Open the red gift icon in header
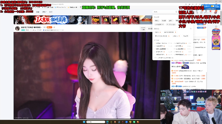This screenshot has height=124, width=222. tap(210, 11)
